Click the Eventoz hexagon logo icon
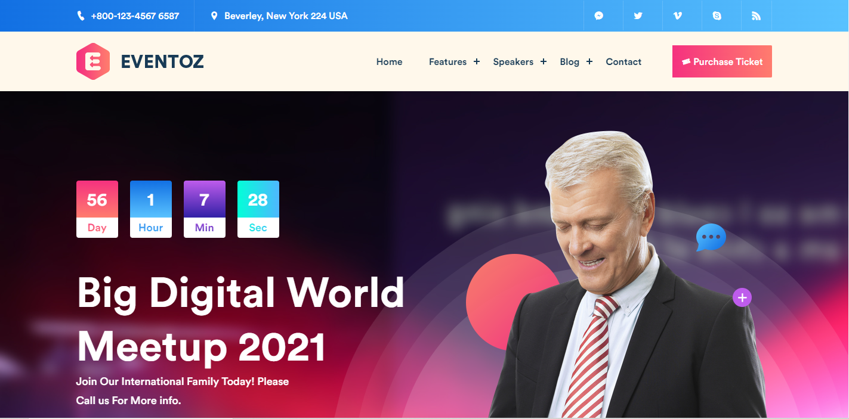Screen dimensions: 849x419 click(x=93, y=61)
